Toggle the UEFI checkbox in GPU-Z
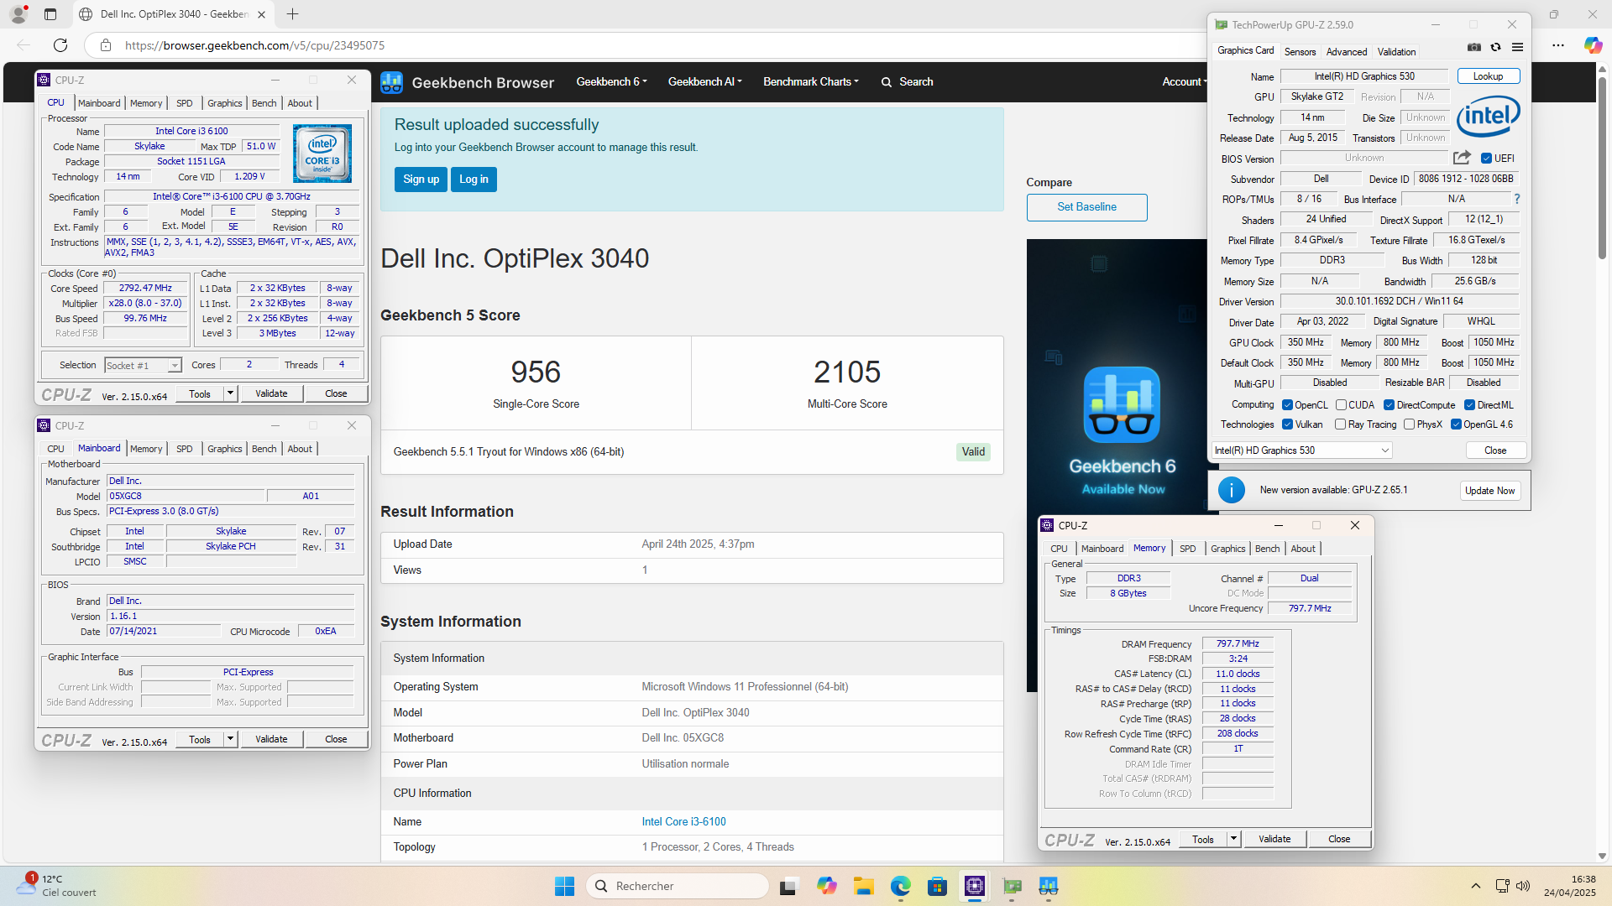The width and height of the screenshot is (1612, 906). pos(1486,159)
